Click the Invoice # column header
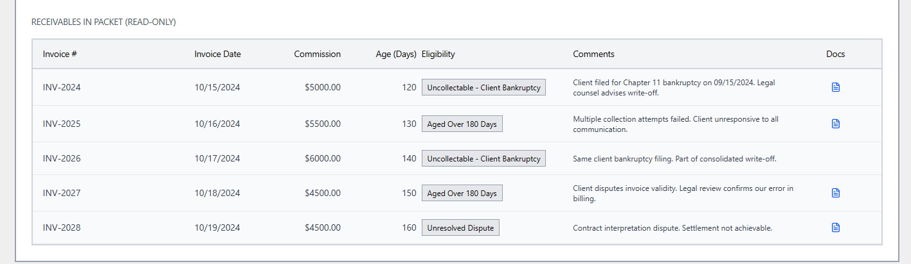This screenshot has height=264, width=911. pyautogui.click(x=60, y=54)
